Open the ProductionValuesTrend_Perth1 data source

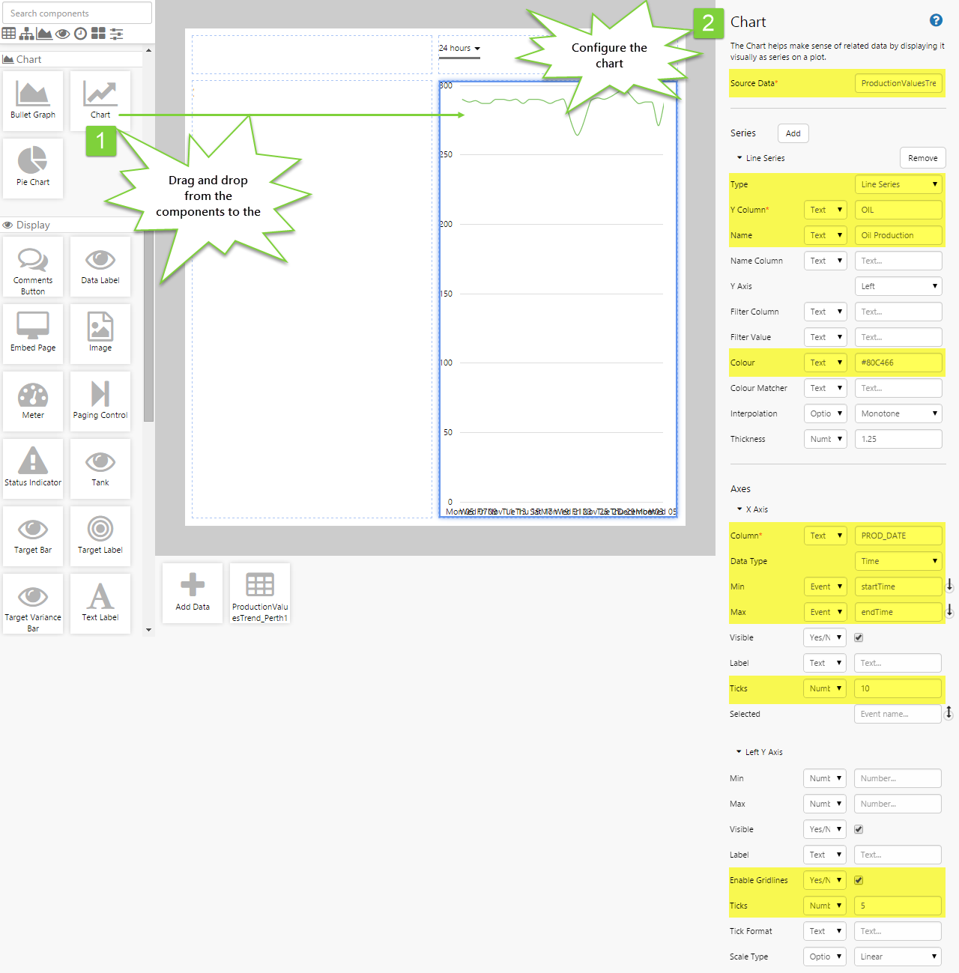260,593
